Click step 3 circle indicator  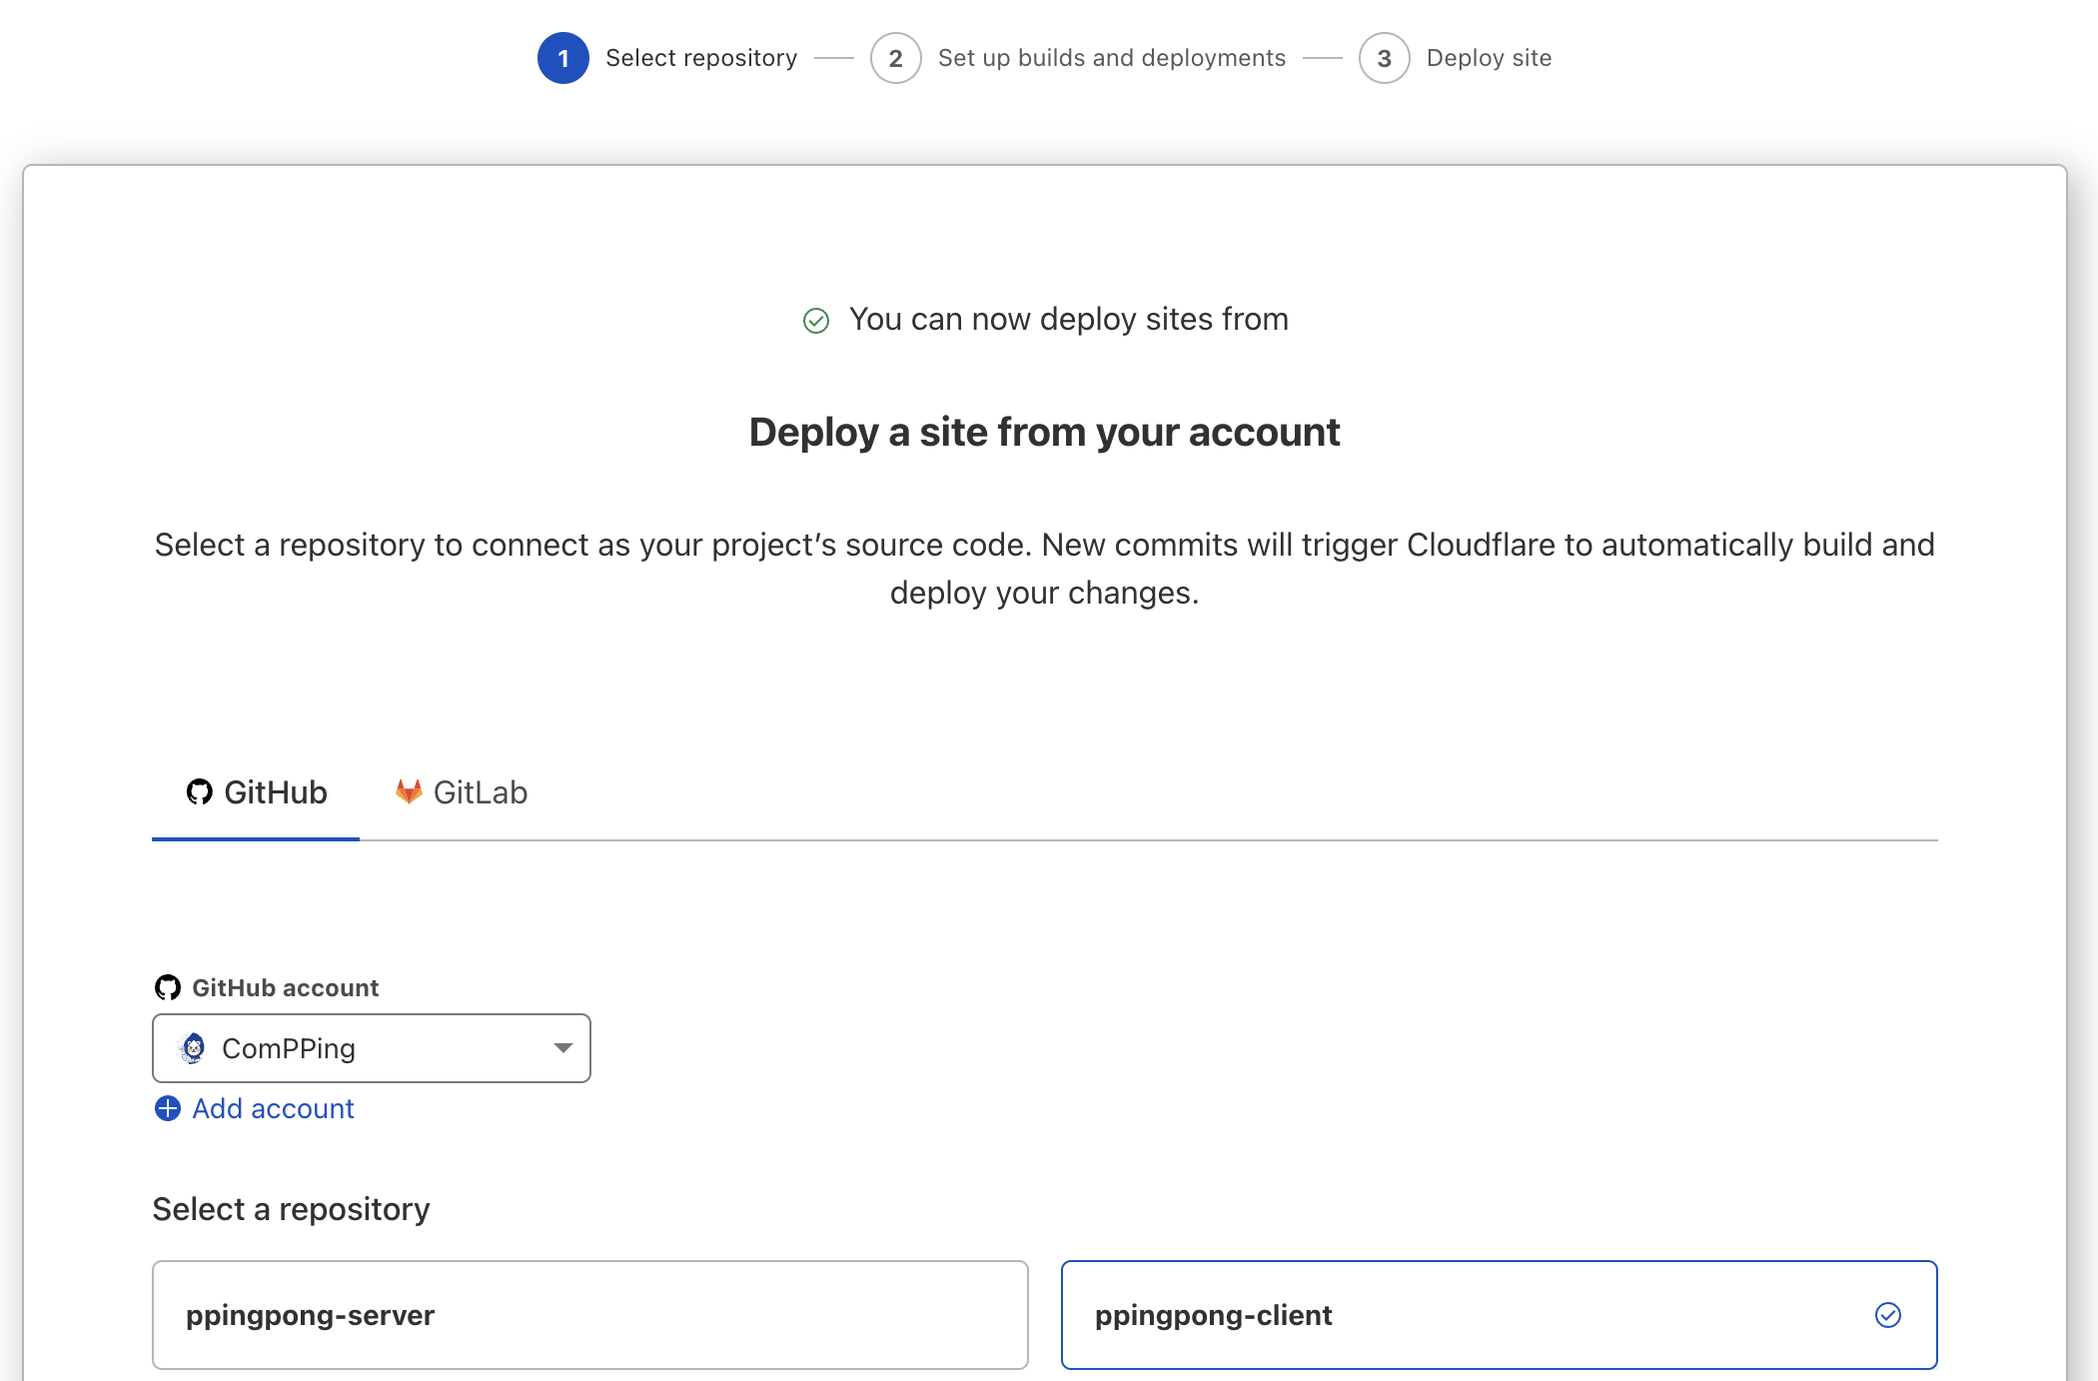1384,58
